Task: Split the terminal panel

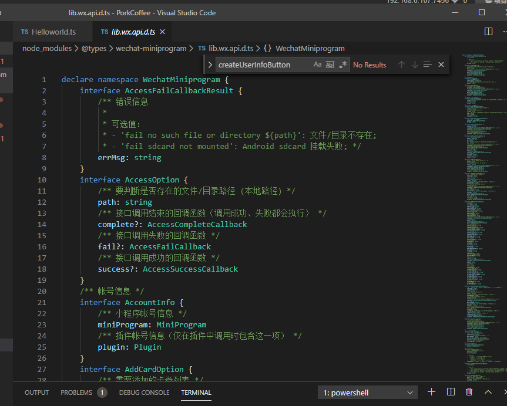Action: coord(451,392)
